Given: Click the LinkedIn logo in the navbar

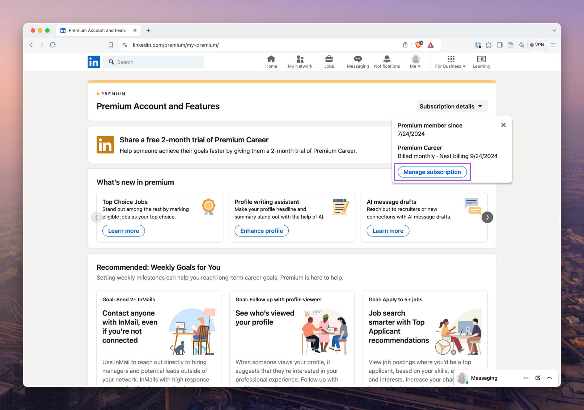Looking at the screenshot, I should click(x=94, y=62).
